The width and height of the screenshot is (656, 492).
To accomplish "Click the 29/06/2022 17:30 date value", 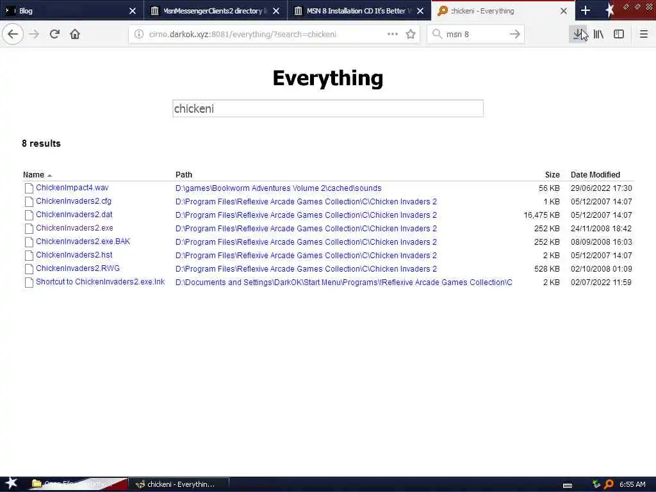I will 601,188.
